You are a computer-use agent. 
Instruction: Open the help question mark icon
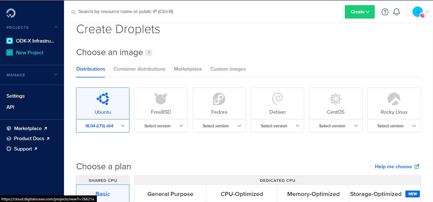[385, 12]
